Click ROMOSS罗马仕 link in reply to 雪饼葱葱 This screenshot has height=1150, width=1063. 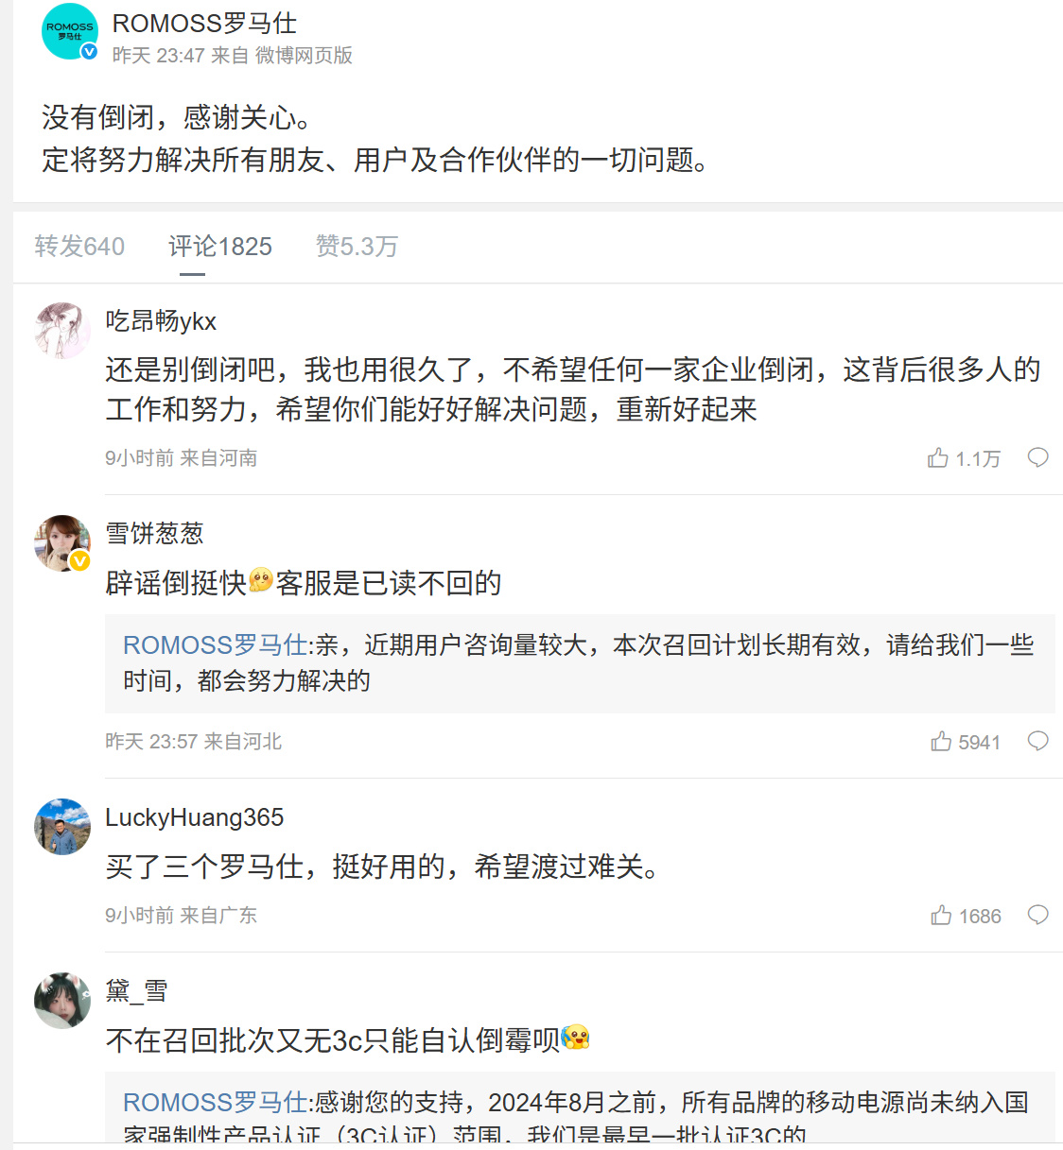pos(216,645)
